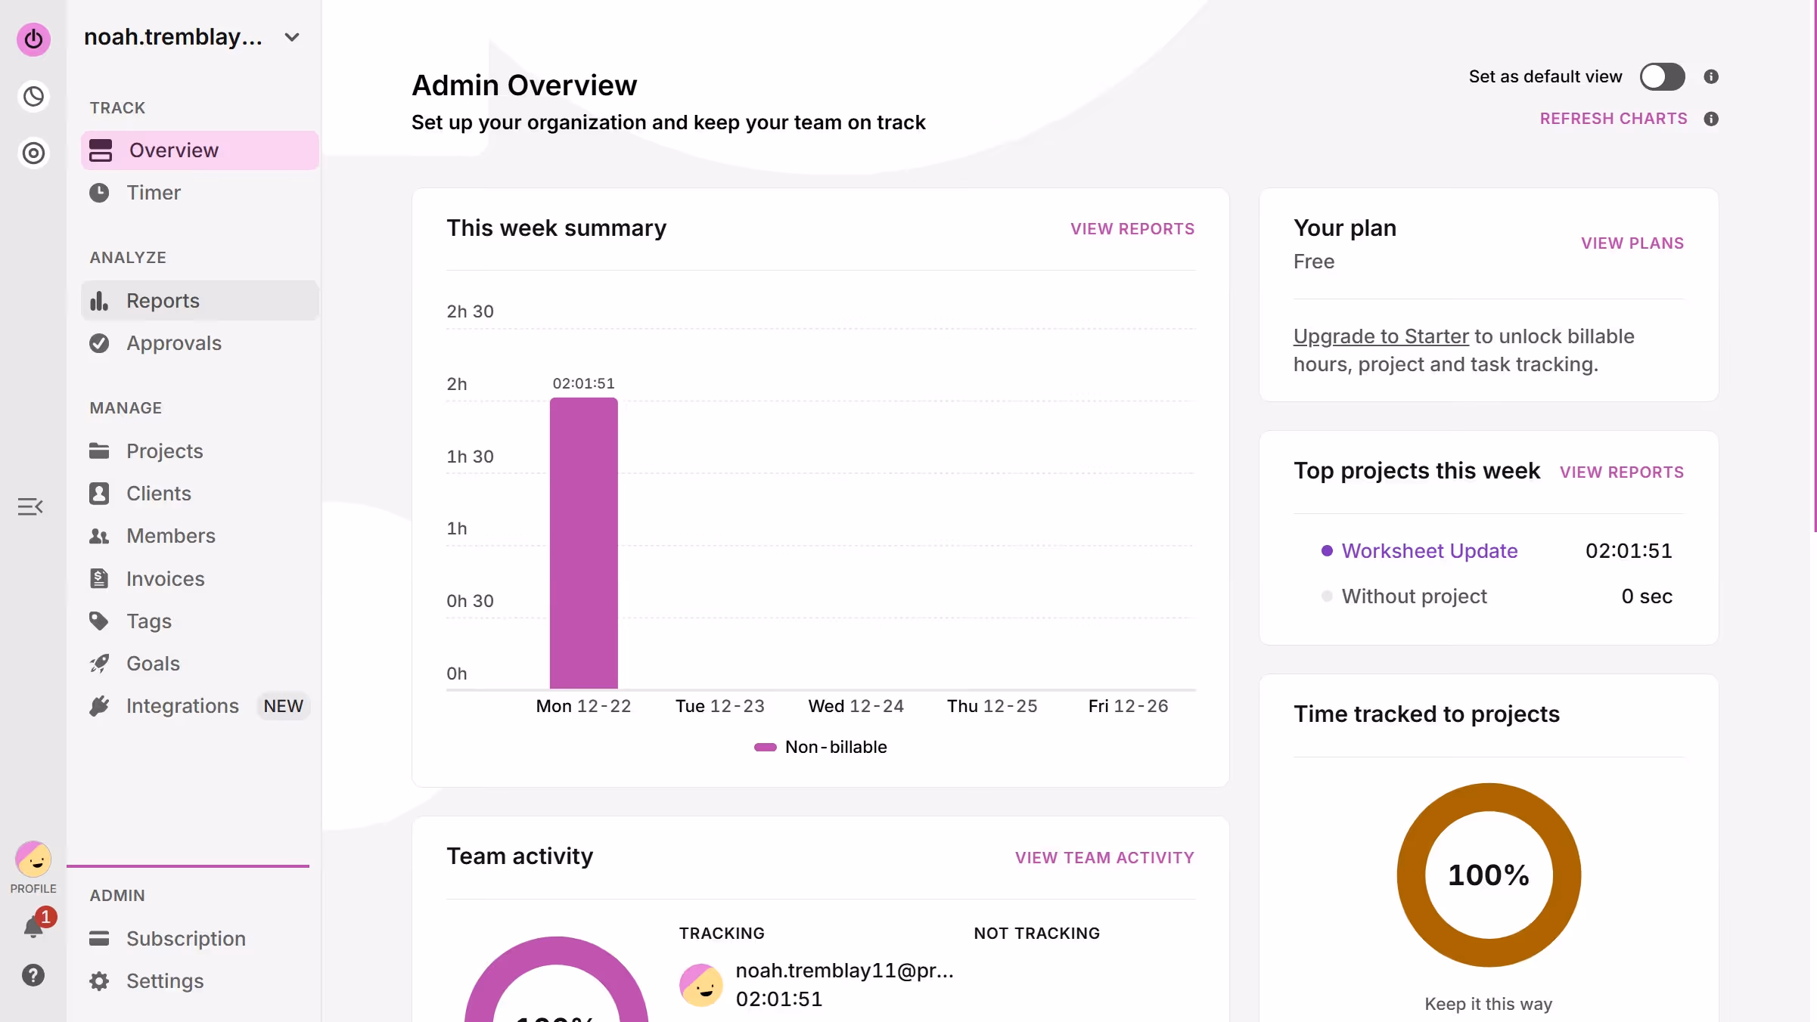Click REFRESH CHARTS button
1817x1022 pixels.
pyautogui.click(x=1614, y=119)
